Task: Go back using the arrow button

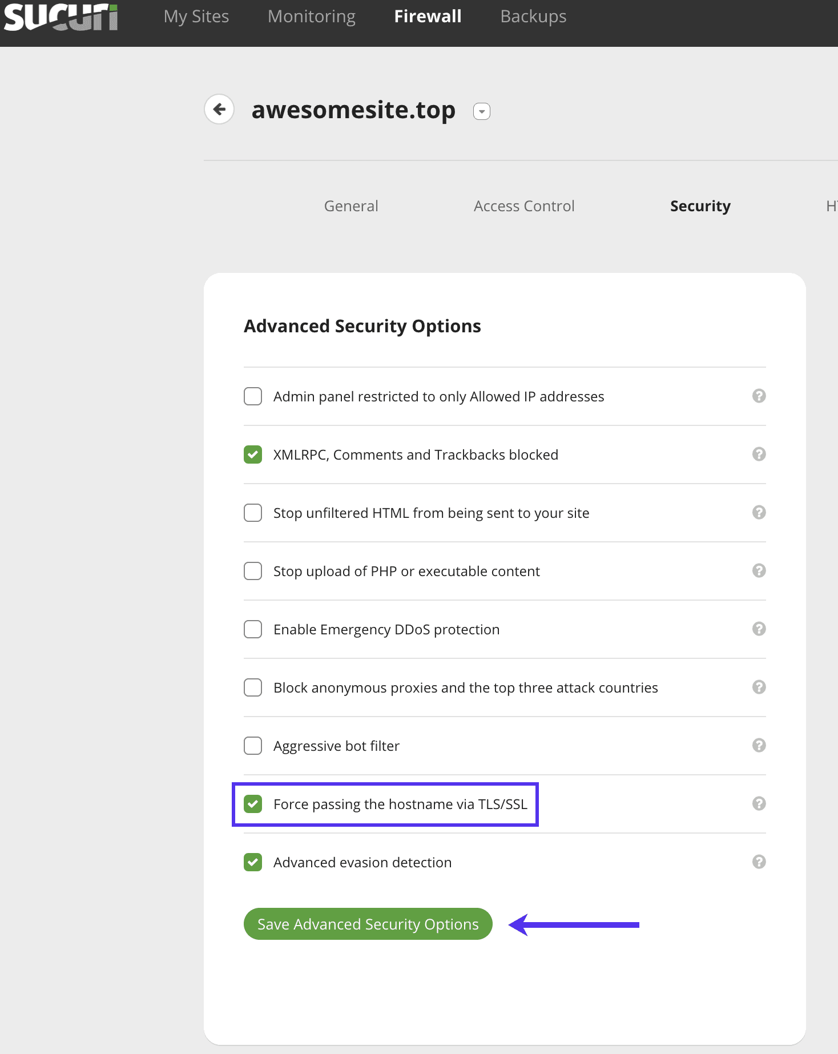Action: 219,109
